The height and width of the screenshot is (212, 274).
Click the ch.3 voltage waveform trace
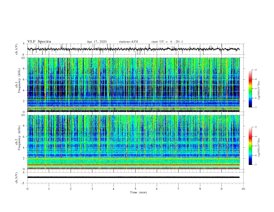point(133,177)
